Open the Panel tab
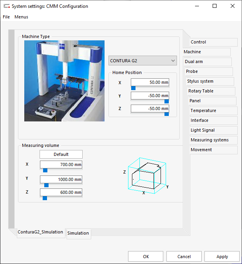The width and height of the screenshot is (242, 264). (213, 101)
